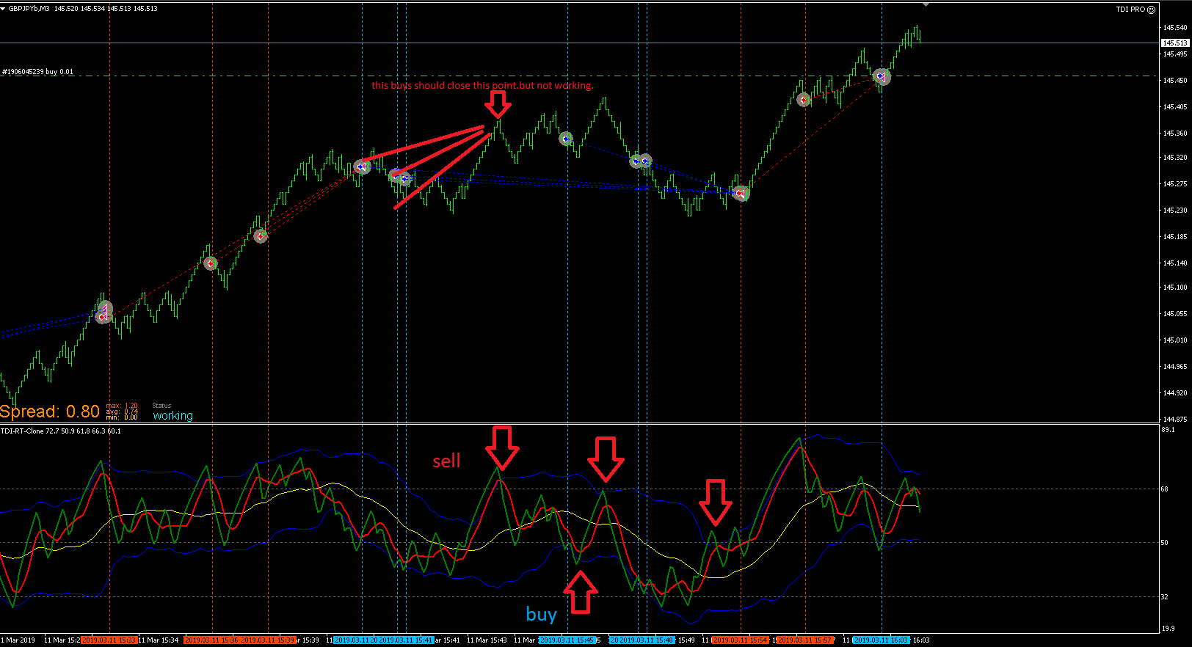Click the 145.495 price scale label
Image resolution: width=1192 pixels, height=647 pixels.
tap(1175, 54)
